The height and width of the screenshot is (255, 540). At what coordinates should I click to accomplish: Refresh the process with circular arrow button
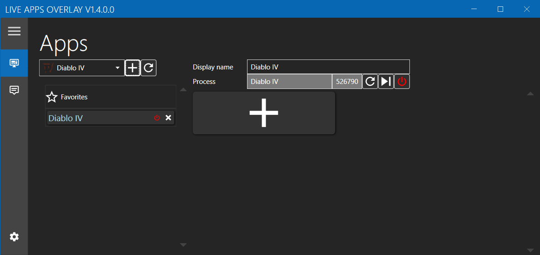coord(370,82)
